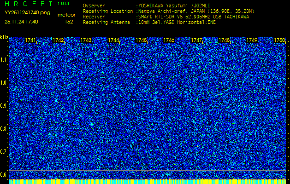
Task: Click the 26.11.24 17:40 timestamp
Action: pos(22,21)
